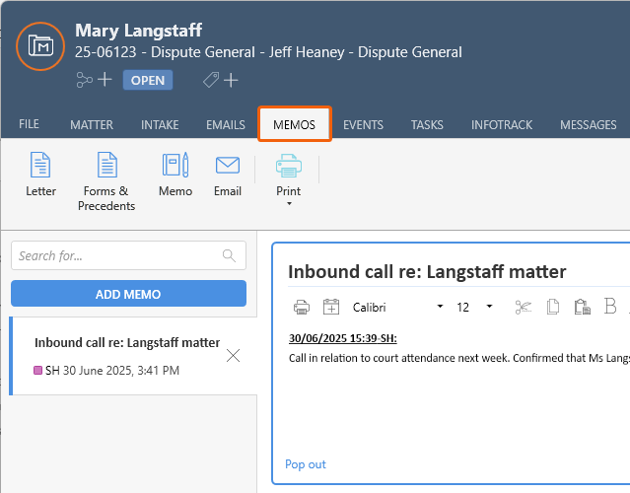Viewport: 630px width, 493px height.
Task: Switch to the INFOTRACK tab
Action: pyautogui.click(x=502, y=124)
